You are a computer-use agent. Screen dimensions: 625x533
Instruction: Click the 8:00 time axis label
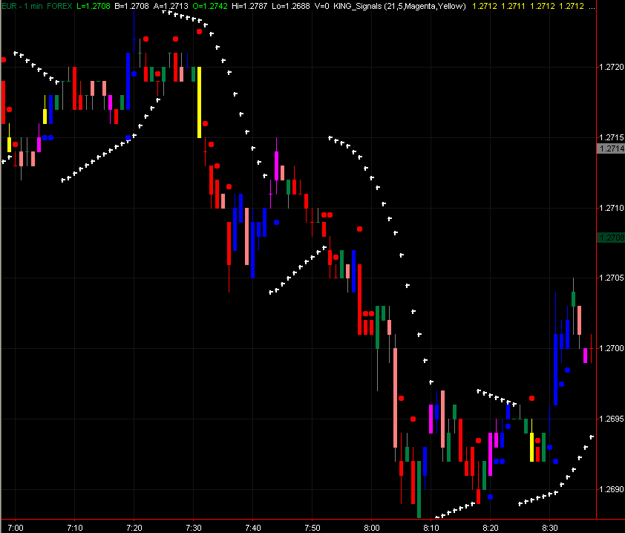click(x=372, y=528)
